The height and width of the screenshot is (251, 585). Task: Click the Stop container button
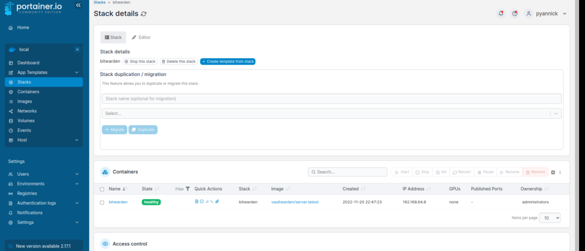[x=422, y=172]
